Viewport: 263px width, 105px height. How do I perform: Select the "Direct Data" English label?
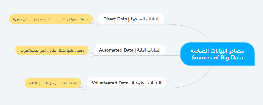tap(115, 19)
